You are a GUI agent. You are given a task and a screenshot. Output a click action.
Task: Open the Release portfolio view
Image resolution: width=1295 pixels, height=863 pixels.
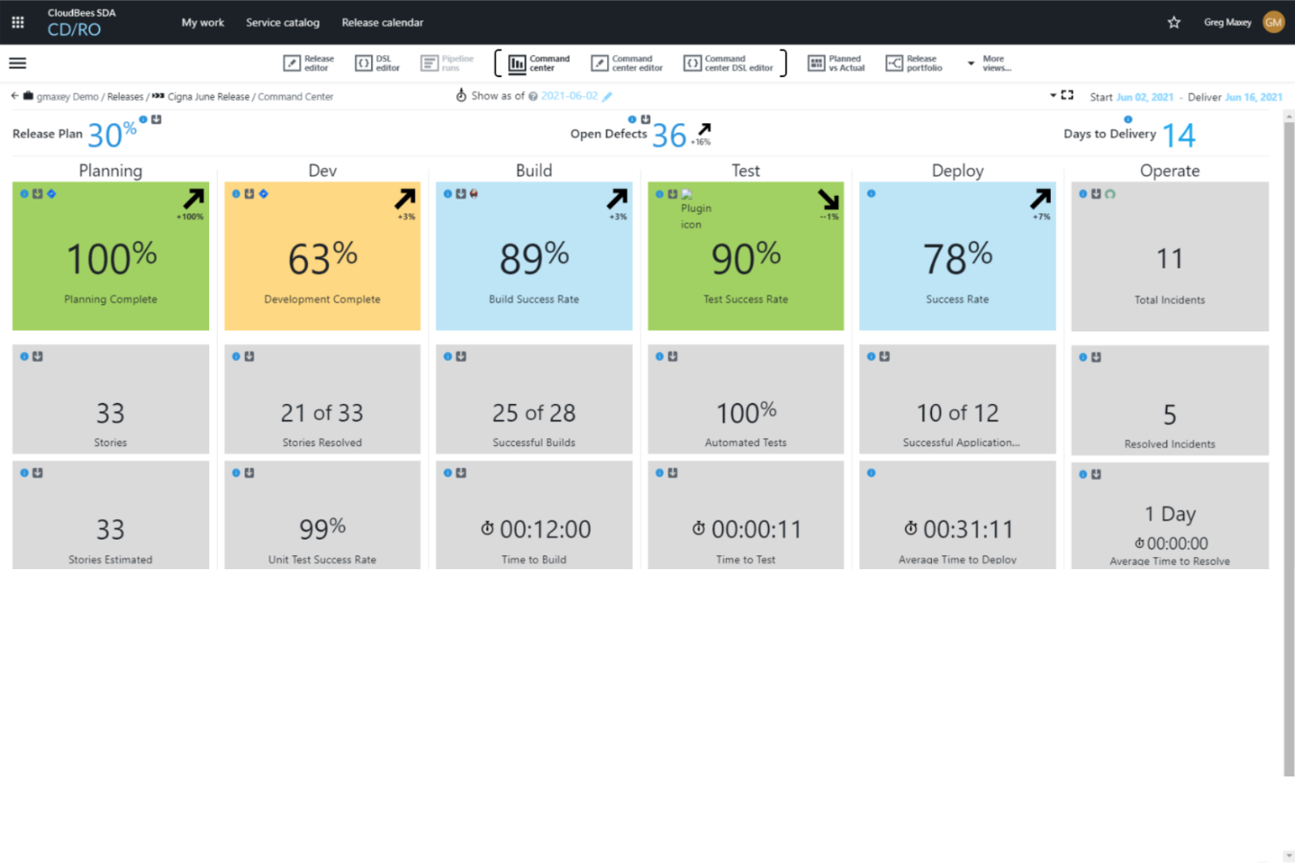click(x=913, y=62)
